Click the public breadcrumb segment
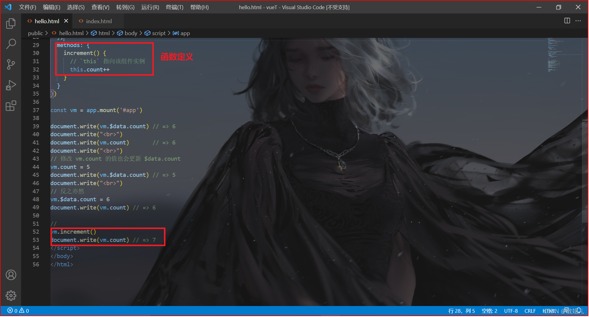Screen dimensions: 589x317 [35, 33]
